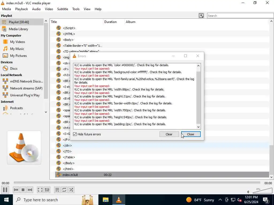Viewport: 274px width, 205px height.
Task: Click the playback seek bar
Action: point(137,183)
